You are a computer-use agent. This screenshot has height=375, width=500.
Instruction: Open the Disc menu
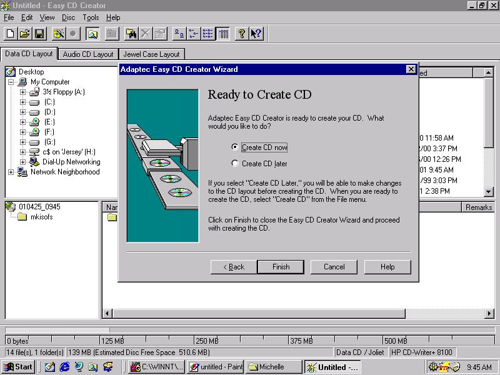68,17
